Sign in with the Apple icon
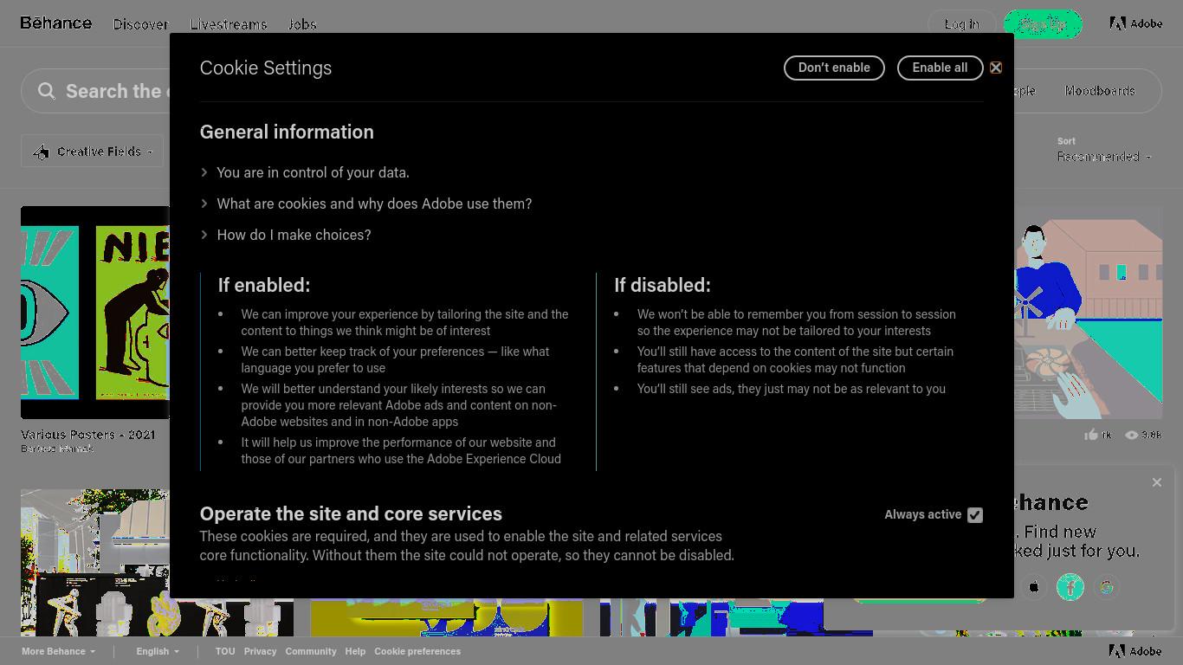 click(1034, 587)
